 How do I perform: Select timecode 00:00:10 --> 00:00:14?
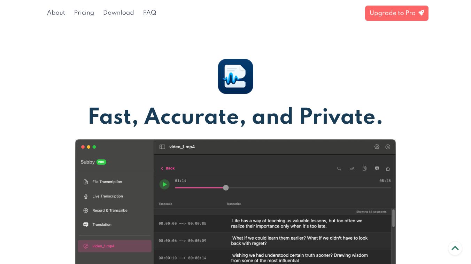pos(183,258)
